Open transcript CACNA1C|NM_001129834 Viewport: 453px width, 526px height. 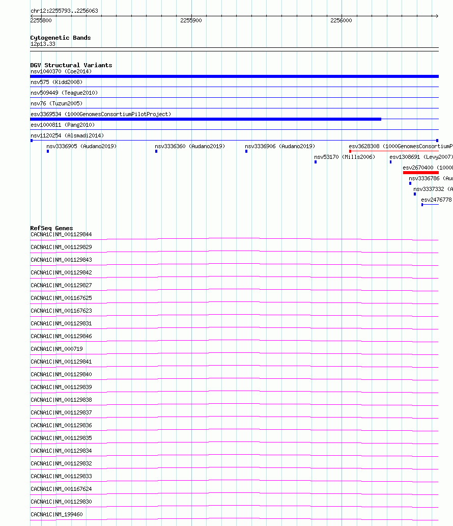(61, 451)
